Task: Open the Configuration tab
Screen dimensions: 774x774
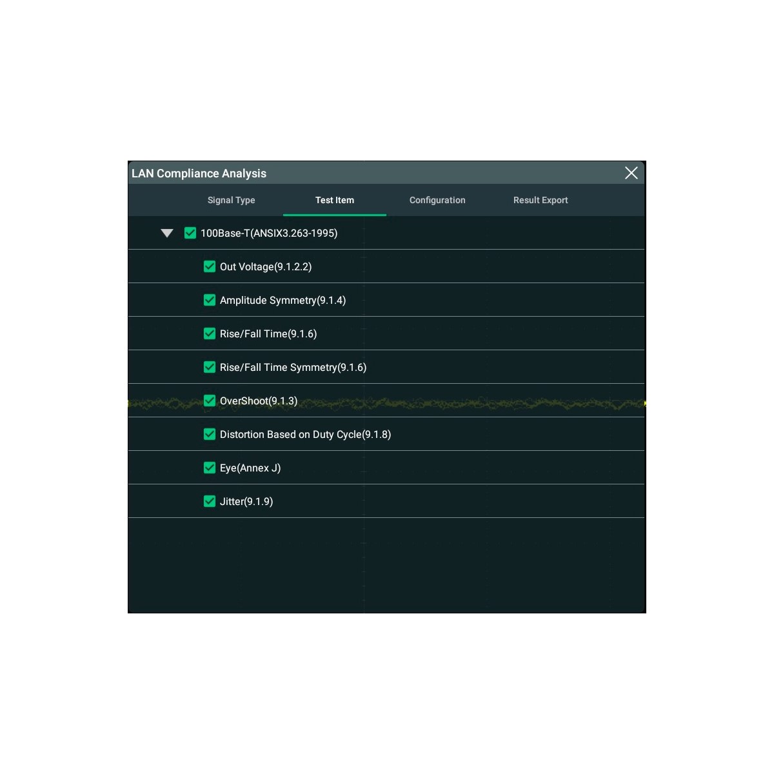Action: pyautogui.click(x=437, y=201)
